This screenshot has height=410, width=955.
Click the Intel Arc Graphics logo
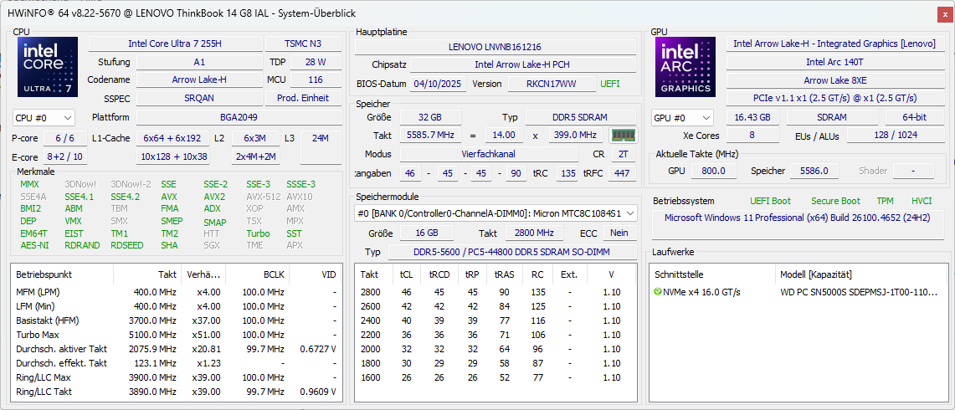coord(685,67)
